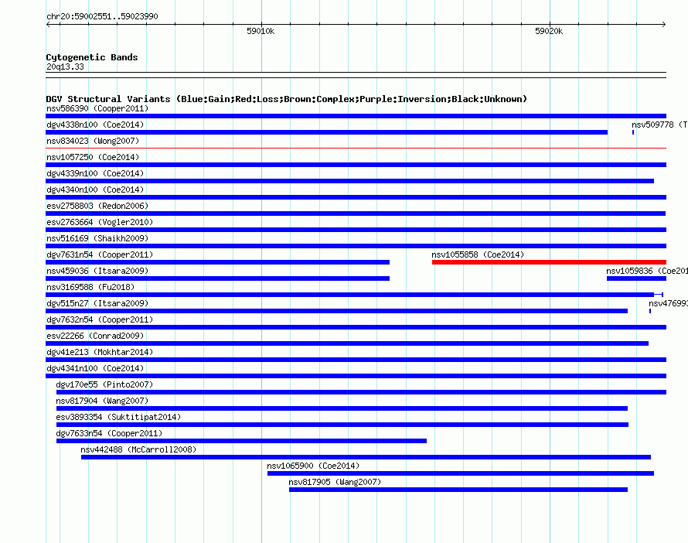Open the nsv516169 (Shaikh2009) entry

click(x=97, y=238)
